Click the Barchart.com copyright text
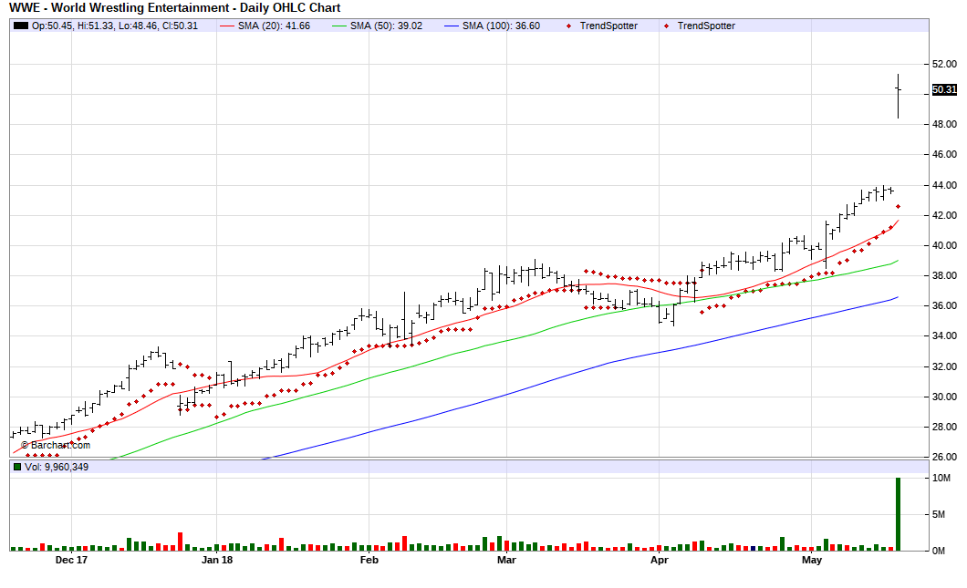This screenshot has height=588, width=967. point(56,445)
